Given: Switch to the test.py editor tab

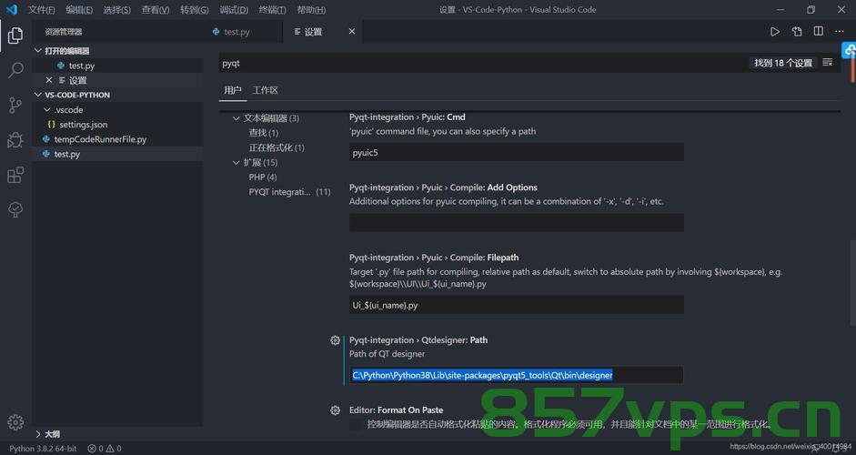Looking at the screenshot, I should [237, 32].
